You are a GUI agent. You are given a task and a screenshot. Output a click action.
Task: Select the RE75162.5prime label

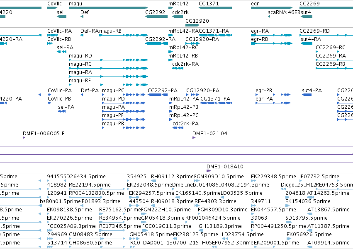[x=120, y=210]
